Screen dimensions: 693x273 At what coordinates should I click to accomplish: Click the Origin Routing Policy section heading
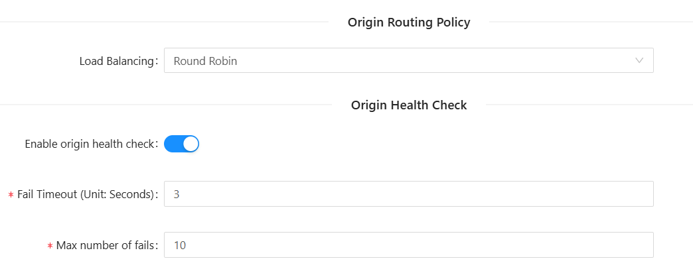pos(408,23)
